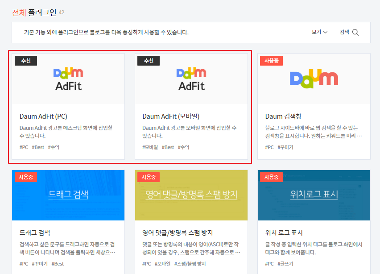The image size is (380, 274).
Task: Click #PC tag under Daum AdFit (PC)
Action: [24, 147]
